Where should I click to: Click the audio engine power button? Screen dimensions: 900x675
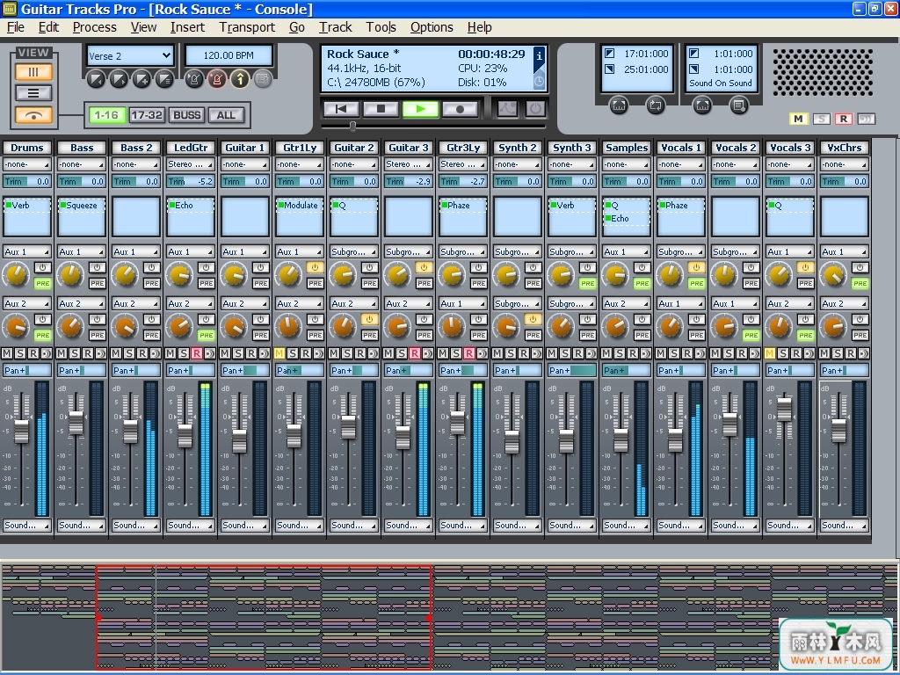pyautogui.click(x=535, y=108)
